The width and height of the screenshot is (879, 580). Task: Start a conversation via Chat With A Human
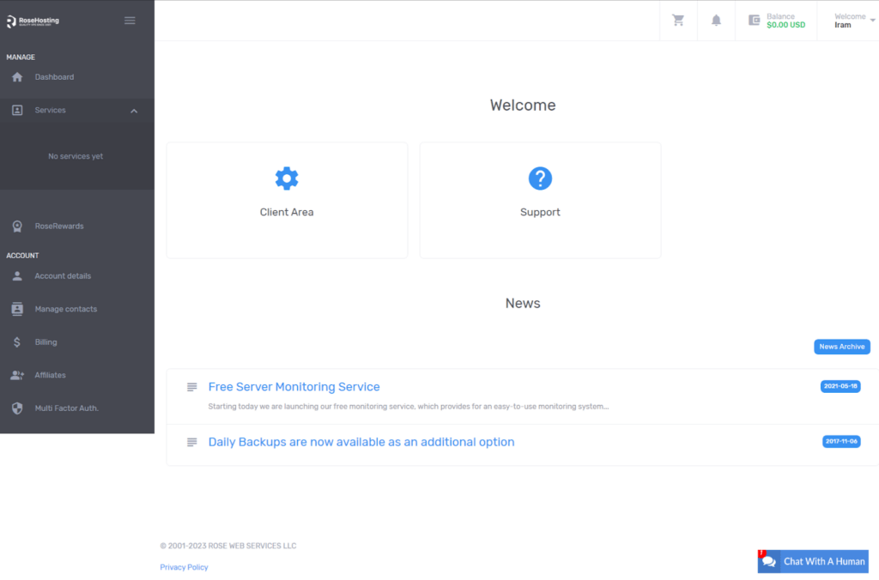point(813,561)
